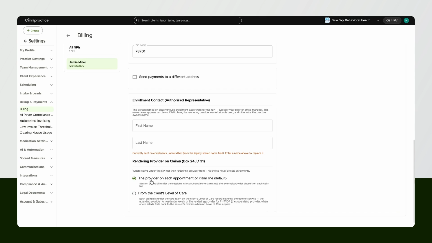Select the Jamie Miller NPI entry

pyautogui.click(x=92, y=64)
